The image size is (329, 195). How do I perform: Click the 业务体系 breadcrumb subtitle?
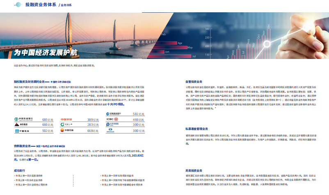click(x=66, y=5)
